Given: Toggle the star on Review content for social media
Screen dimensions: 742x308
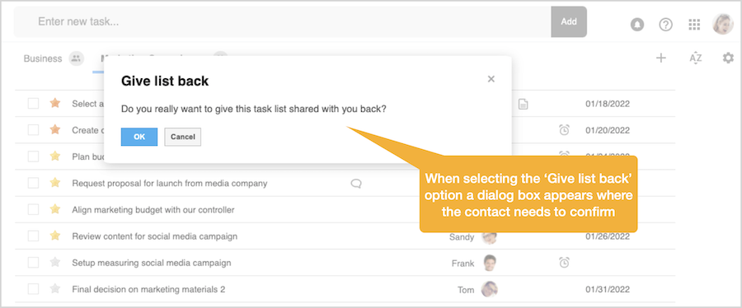Looking at the screenshot, I should click(x=55, y=236).
